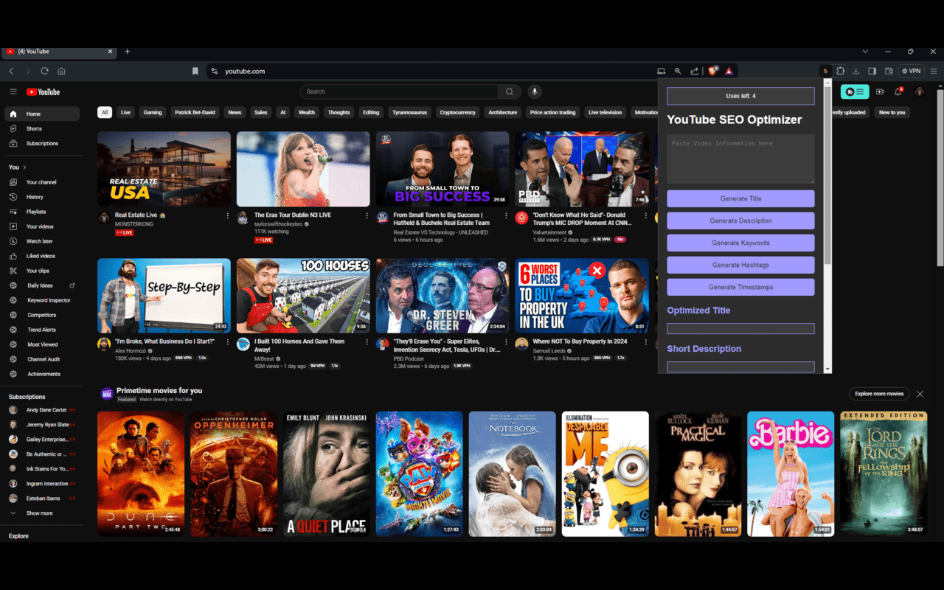The image size is (944, 590).
Task: Open Shorts in the sidebar
Action: pyautogui.click(x=42, y=128)
